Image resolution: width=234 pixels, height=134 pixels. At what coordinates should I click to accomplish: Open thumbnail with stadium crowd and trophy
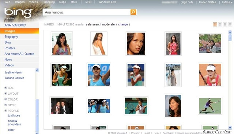point(210,44)
